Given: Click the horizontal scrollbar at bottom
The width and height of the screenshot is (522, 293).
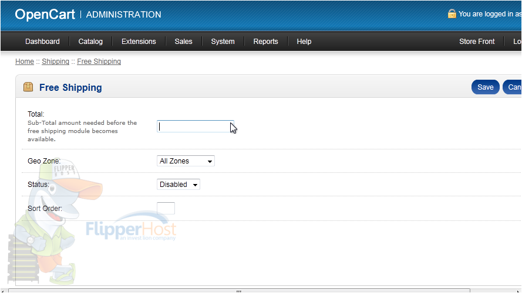Looking at the screenshot, I should (x=239, y=291).
